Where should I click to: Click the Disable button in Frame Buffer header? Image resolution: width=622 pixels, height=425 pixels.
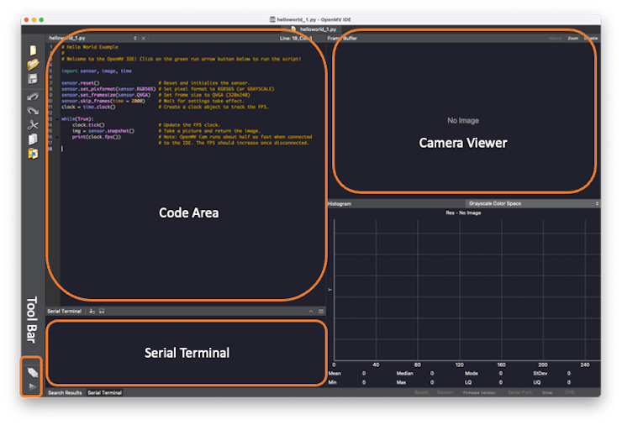tap(591, 38)
